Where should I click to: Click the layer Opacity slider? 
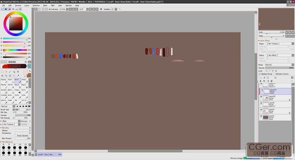pyautogui.click(x=279, y=68)
